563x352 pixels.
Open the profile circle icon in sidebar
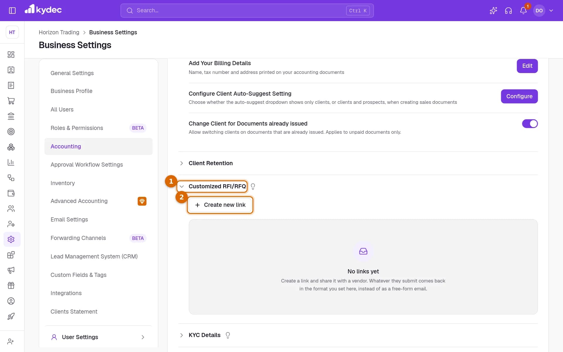tap(11, 301)
